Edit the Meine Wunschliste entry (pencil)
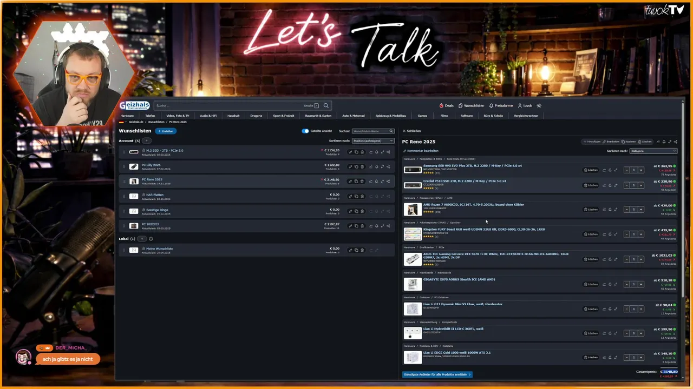 coord(350,250)
